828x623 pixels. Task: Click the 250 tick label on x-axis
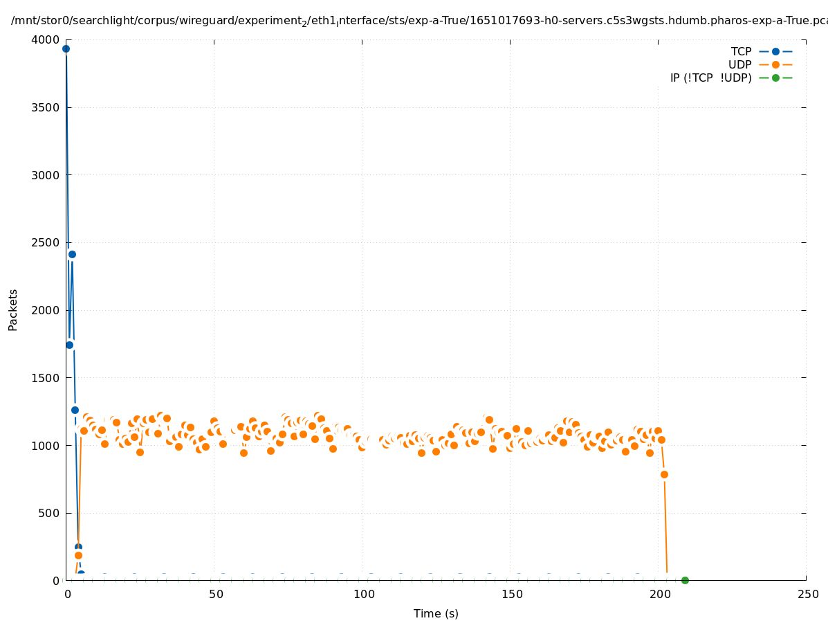807,594
